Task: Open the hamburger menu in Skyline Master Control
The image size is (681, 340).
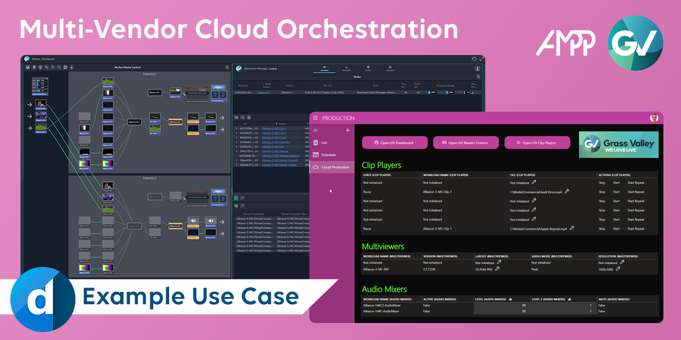Action: pos(227,67)
